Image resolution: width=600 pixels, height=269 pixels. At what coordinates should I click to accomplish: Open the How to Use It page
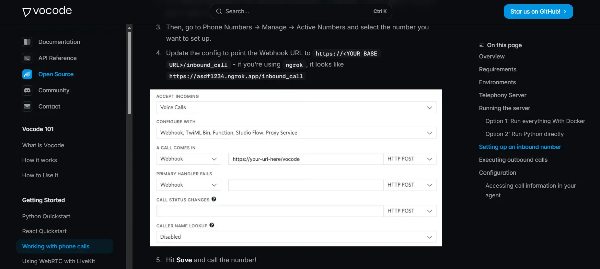pos(40,175)
